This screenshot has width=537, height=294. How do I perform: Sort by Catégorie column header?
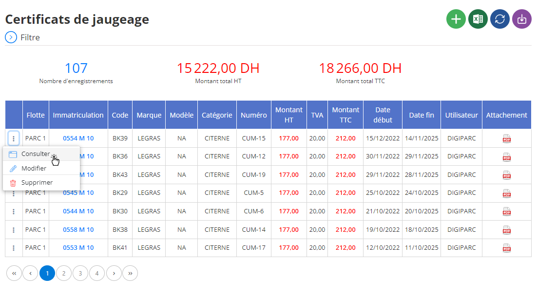pos(217,115)
